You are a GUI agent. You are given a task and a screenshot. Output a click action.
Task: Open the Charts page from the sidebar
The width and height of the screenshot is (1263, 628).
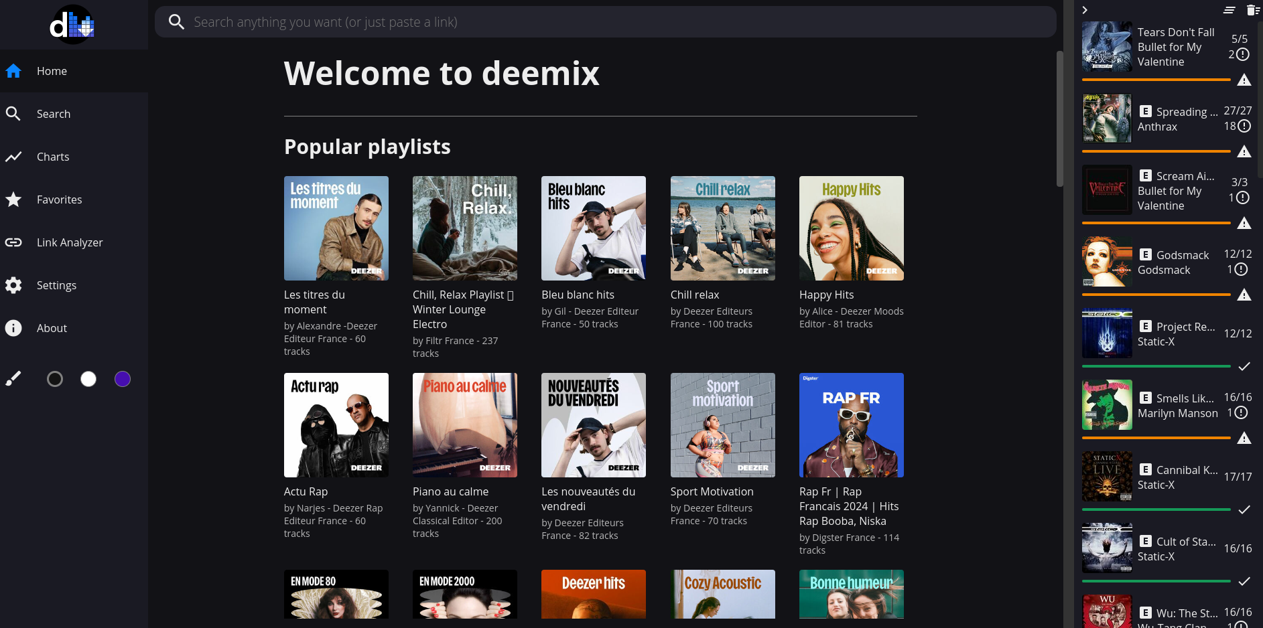pyautogui.click(x=53, y=157)
